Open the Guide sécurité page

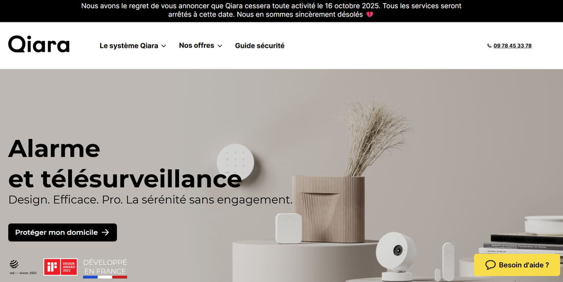click(x=260, y=46)
